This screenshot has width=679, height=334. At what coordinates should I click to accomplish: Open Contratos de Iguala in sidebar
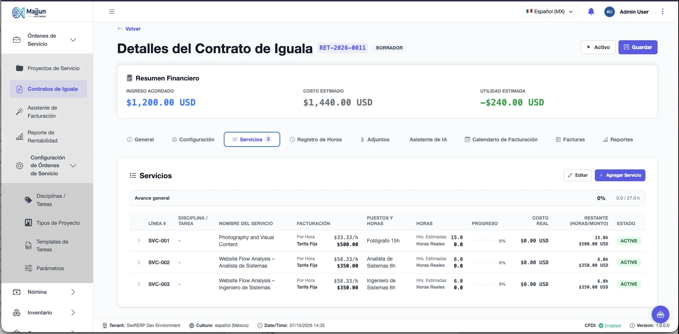(48, 89)
